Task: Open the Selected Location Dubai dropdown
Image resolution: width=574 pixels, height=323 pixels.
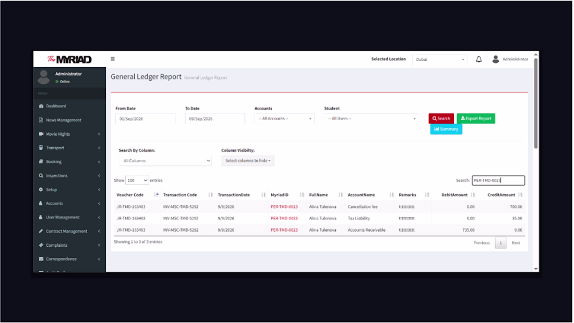Action: [440, 59]
